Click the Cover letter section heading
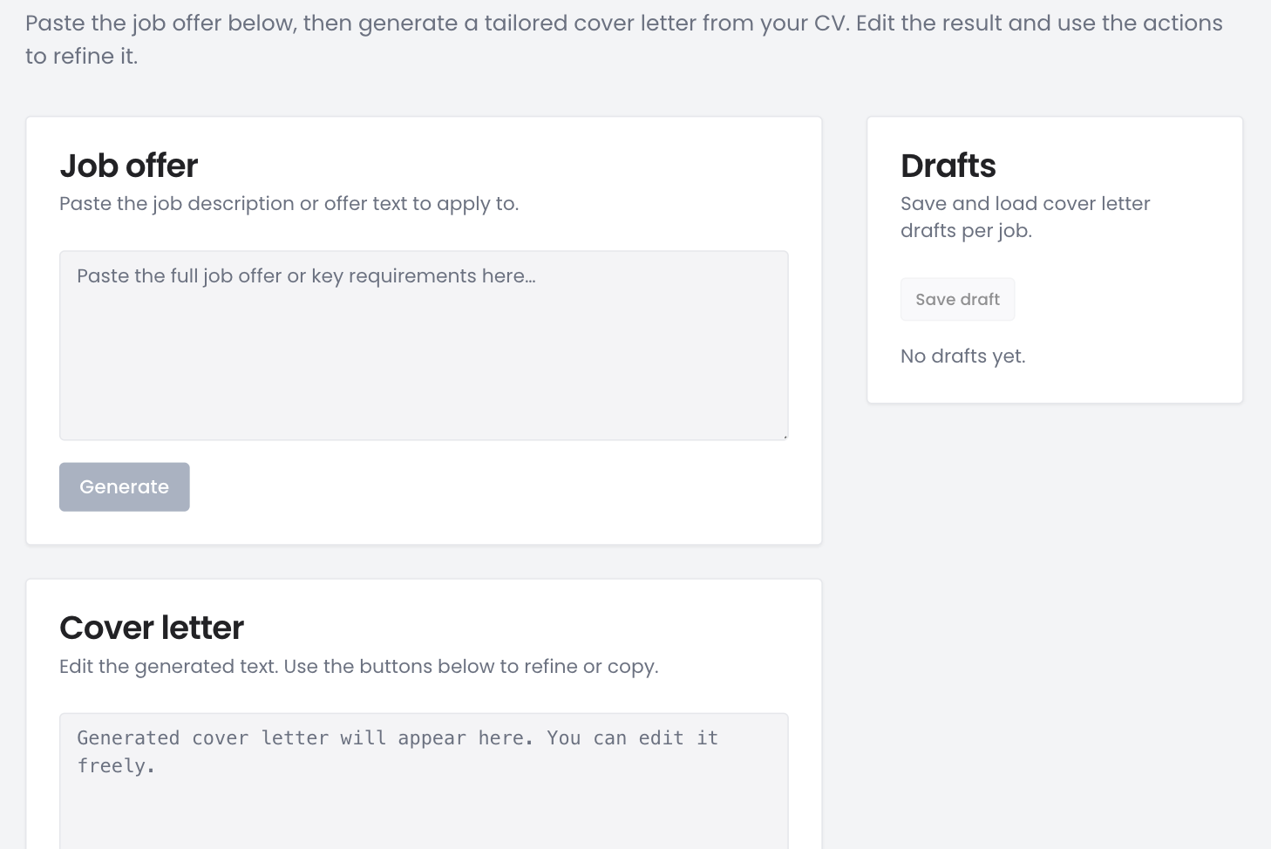The width and height of the screenshot is (1271, 849). (x=151, y=627)
